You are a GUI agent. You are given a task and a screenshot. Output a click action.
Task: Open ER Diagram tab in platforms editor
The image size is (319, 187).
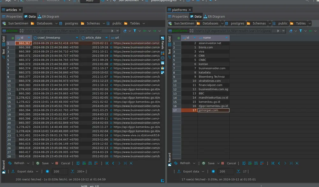pyautogui.click(x=214, y=17)
